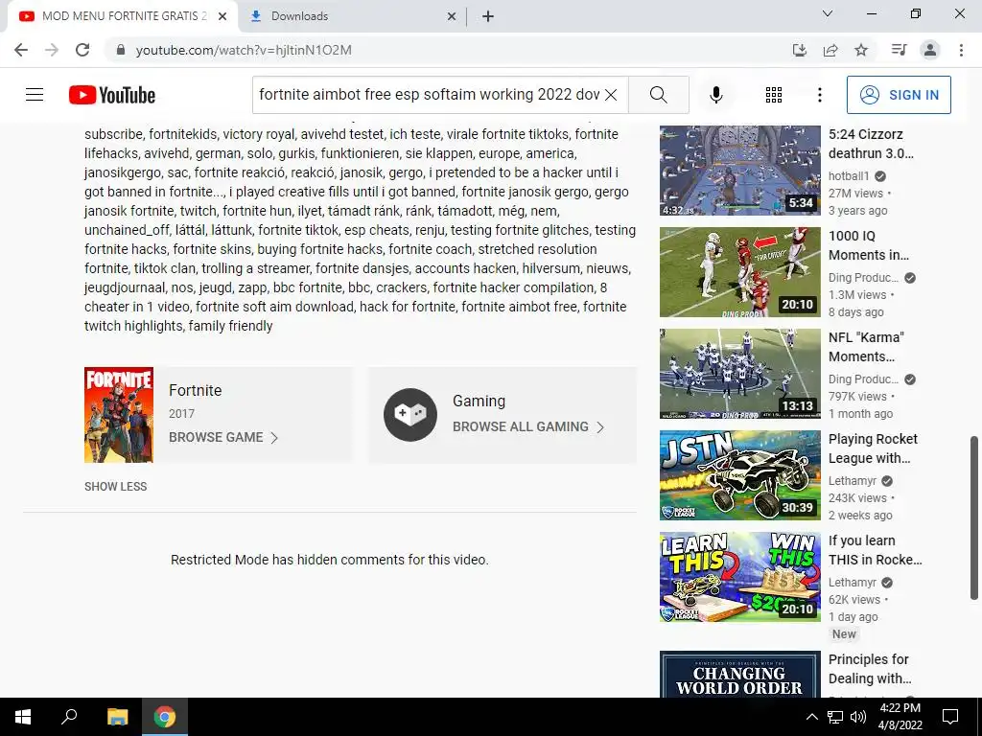This screenshot has width=982, height=736.
Task: Open the network status tray icon
Action: click(835, 717)
